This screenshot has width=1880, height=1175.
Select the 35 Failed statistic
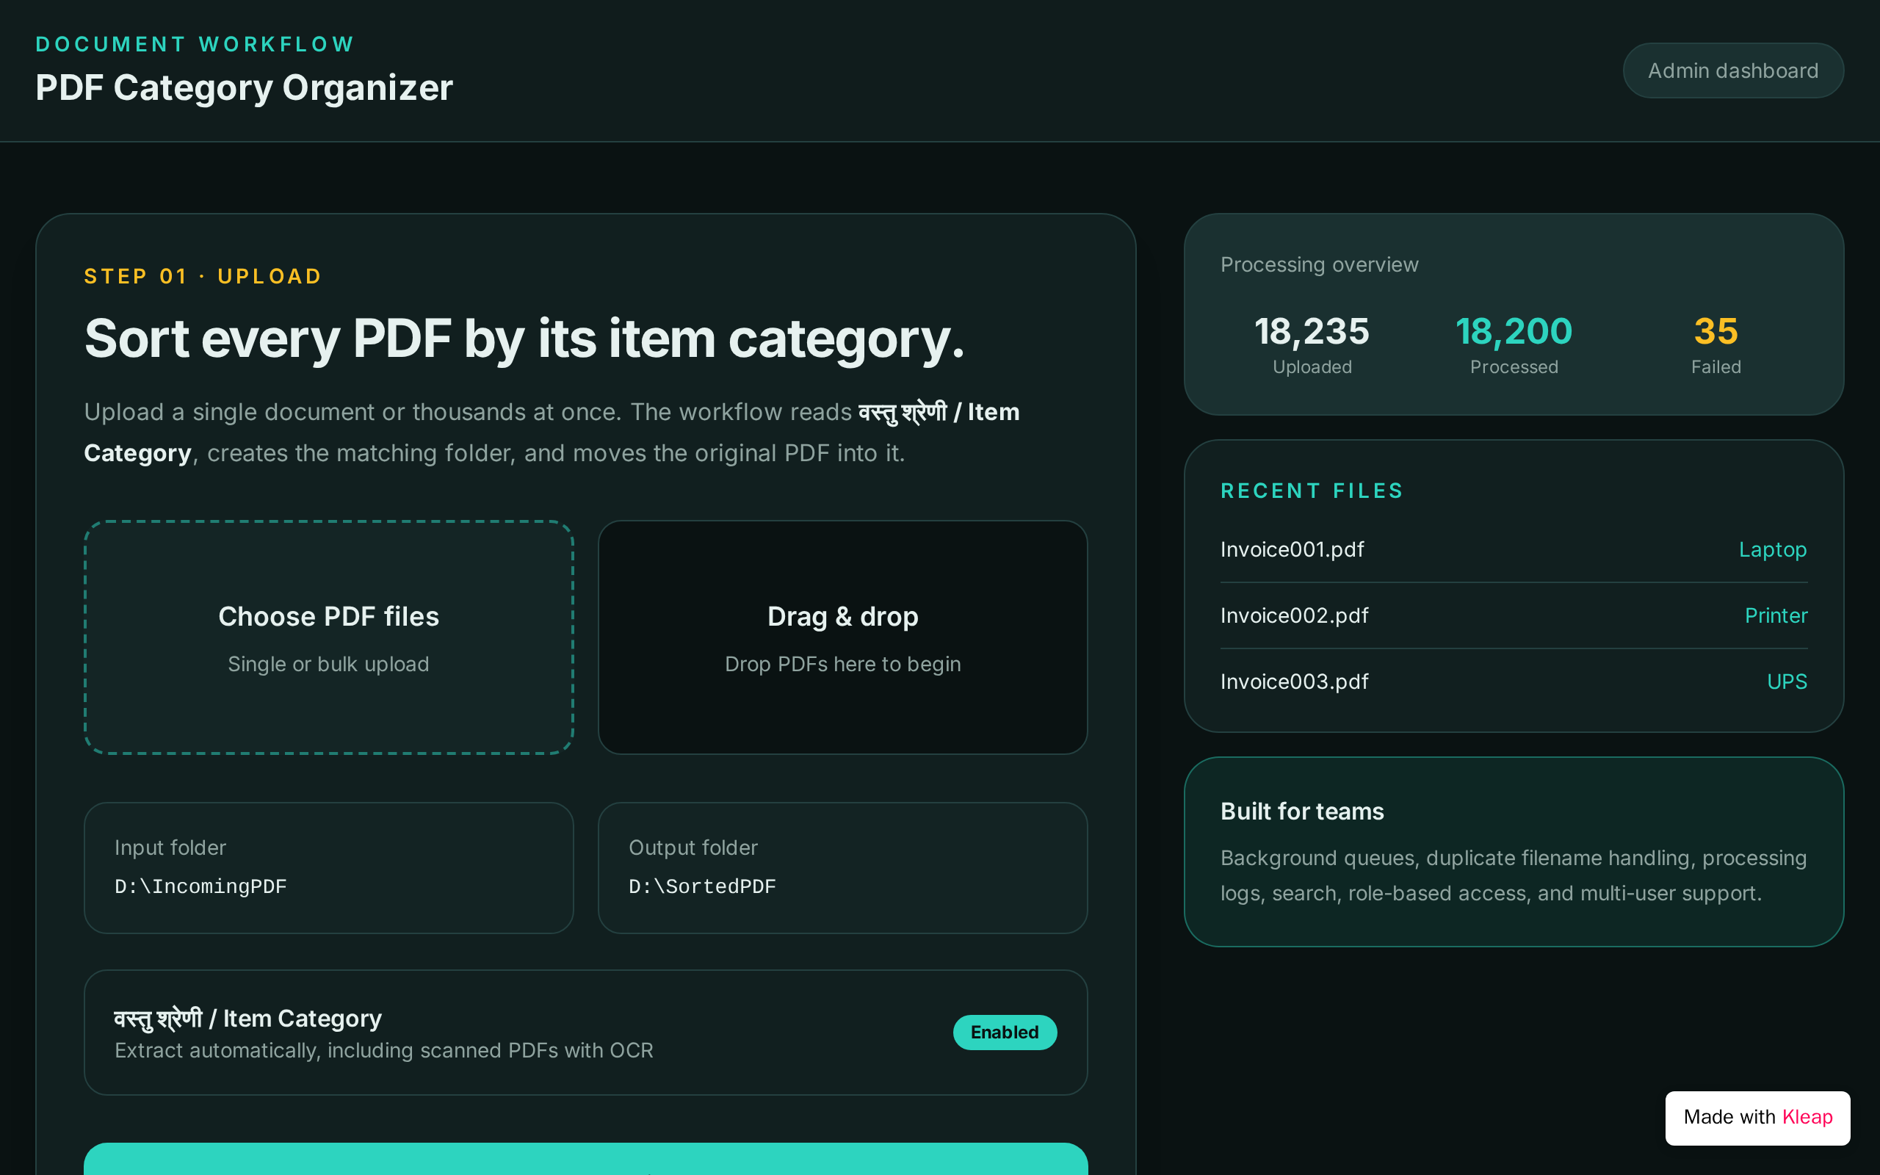tap(1716, 344)
